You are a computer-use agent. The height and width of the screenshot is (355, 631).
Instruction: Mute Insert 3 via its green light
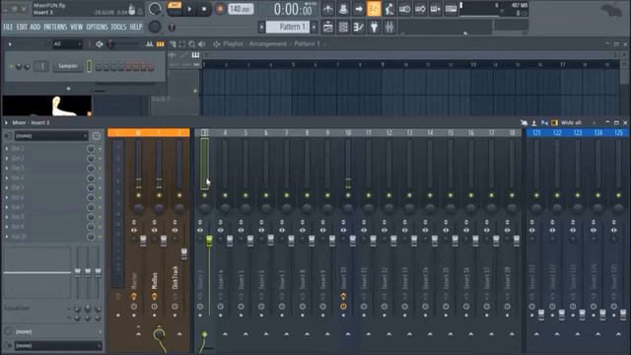pos(204,195)
